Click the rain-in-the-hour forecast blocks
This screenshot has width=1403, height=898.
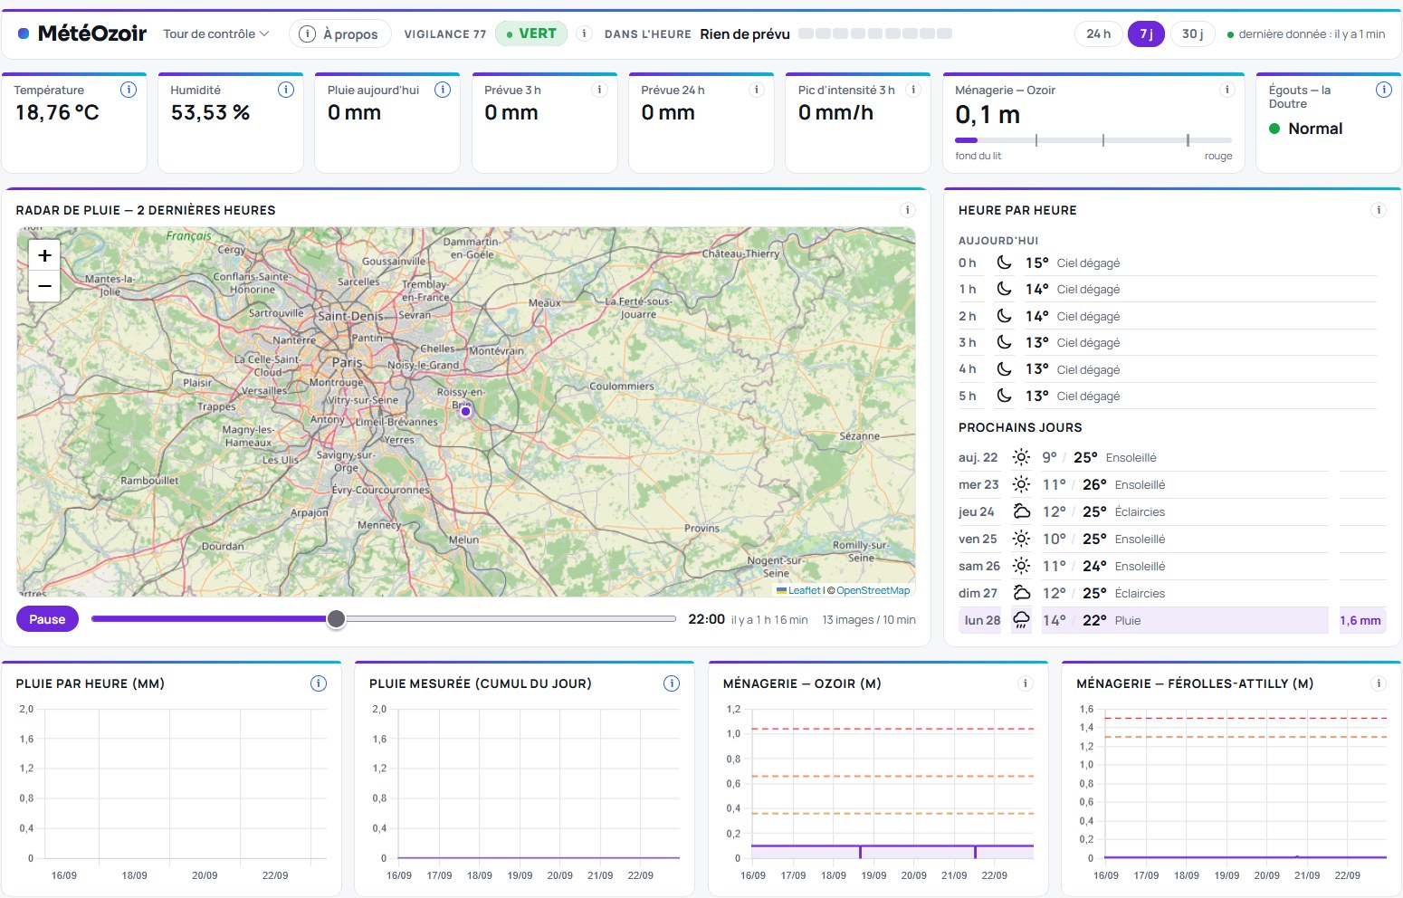(x=875, y=33)
